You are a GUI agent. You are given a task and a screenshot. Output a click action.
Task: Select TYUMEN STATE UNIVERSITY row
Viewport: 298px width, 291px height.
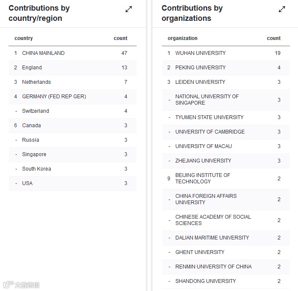(x=209, y=117)
